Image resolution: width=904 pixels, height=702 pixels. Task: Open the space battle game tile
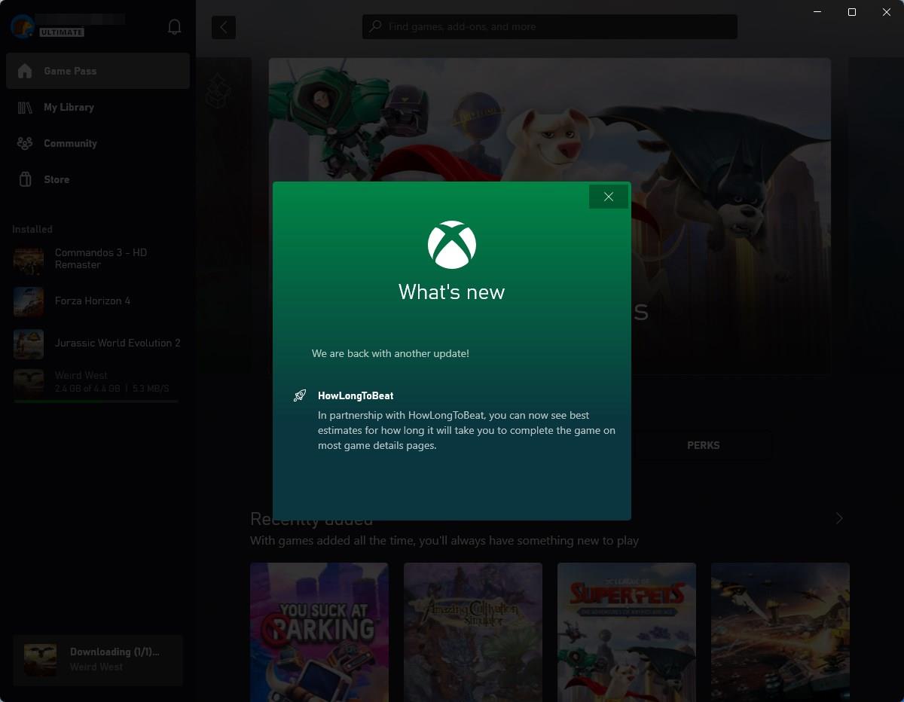[x=780, y=632]
